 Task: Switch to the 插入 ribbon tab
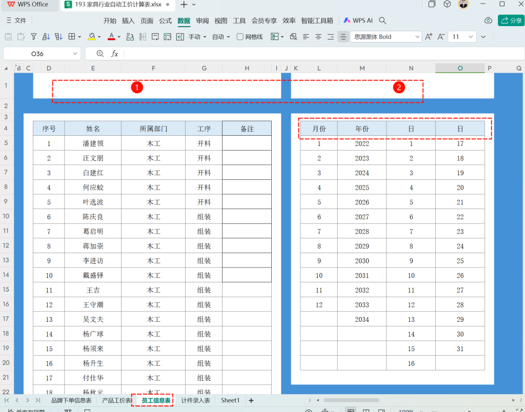(x=128, y=20)
